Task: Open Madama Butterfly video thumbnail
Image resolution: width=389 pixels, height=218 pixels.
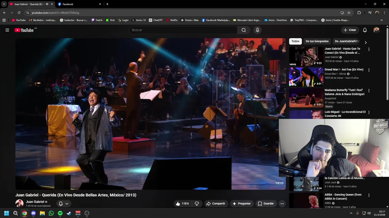Action: coord(306,97)
